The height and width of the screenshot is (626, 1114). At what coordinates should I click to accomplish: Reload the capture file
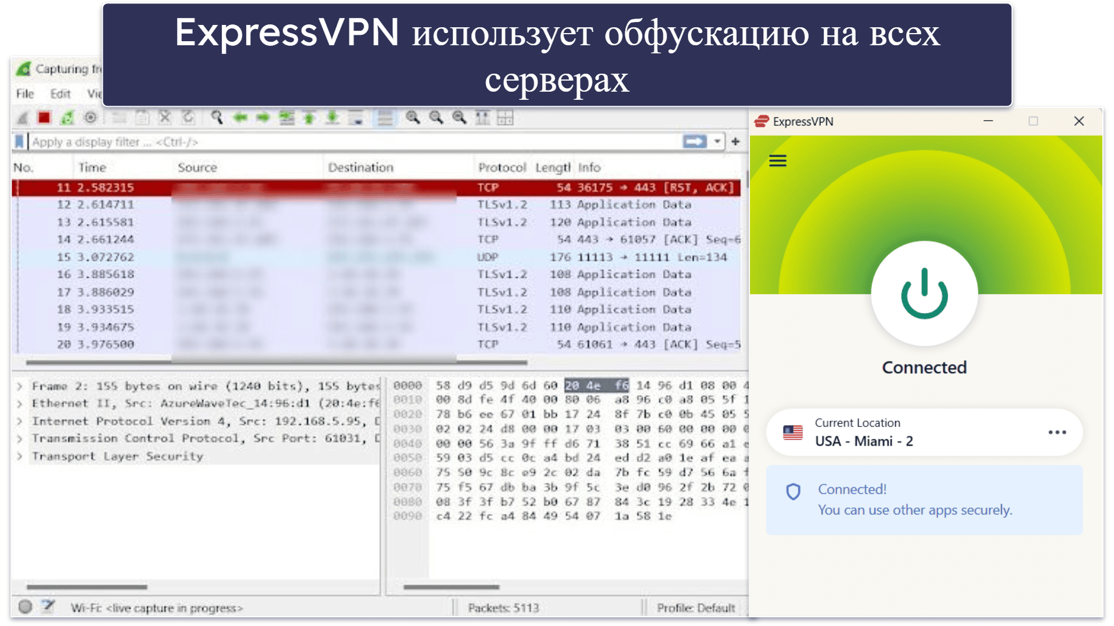coord(188,118)
